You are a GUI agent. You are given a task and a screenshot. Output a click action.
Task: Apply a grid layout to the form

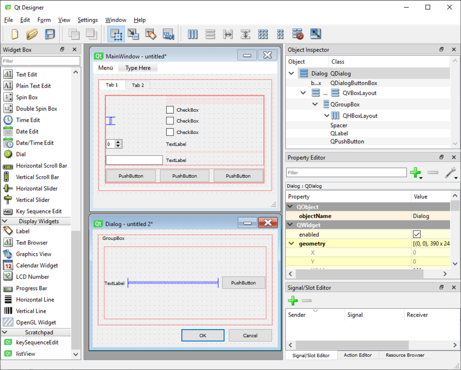263,34
